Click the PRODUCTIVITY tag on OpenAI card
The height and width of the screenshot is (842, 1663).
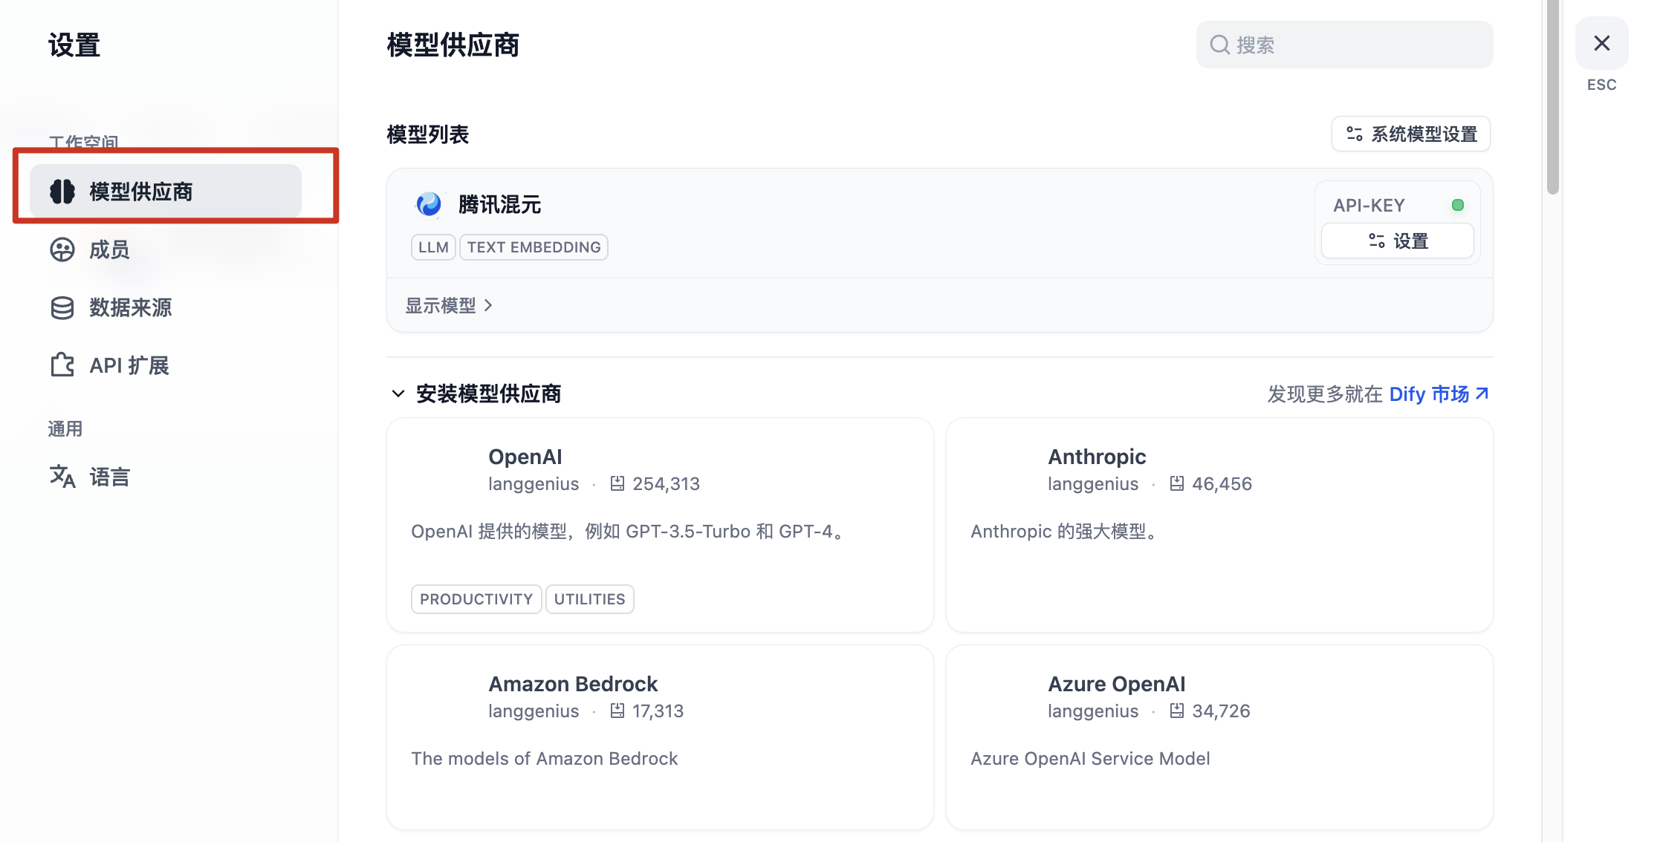coord(476,598)
